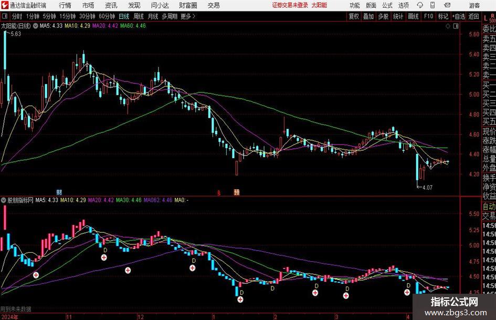Click the 财 financial marker on chart
The width and height of the screenshot is (496, 320).
(x=59, y=192)
